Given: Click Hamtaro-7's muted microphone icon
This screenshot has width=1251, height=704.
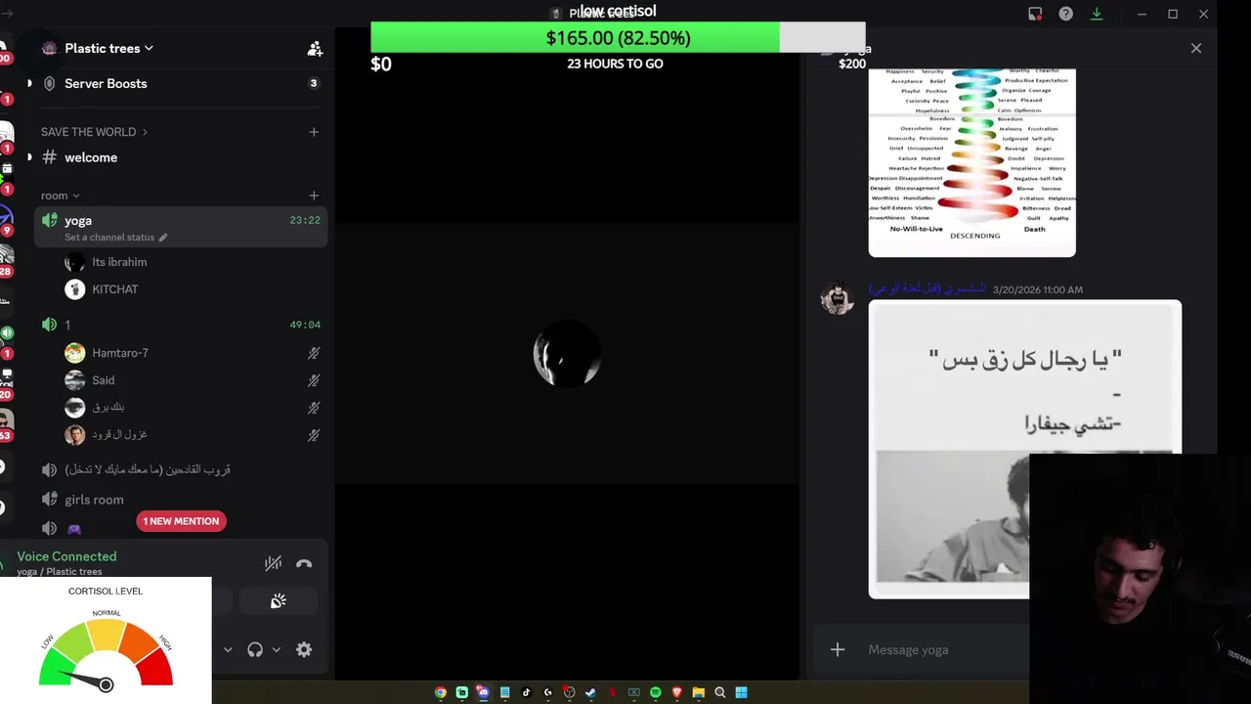Looking at the screenshot, I should coord(314,353).
